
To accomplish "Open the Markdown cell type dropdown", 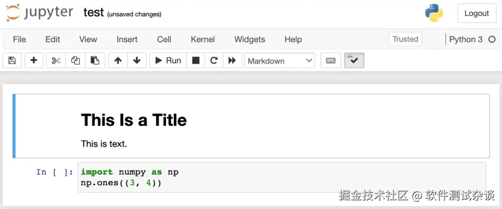I will point(280,61).
